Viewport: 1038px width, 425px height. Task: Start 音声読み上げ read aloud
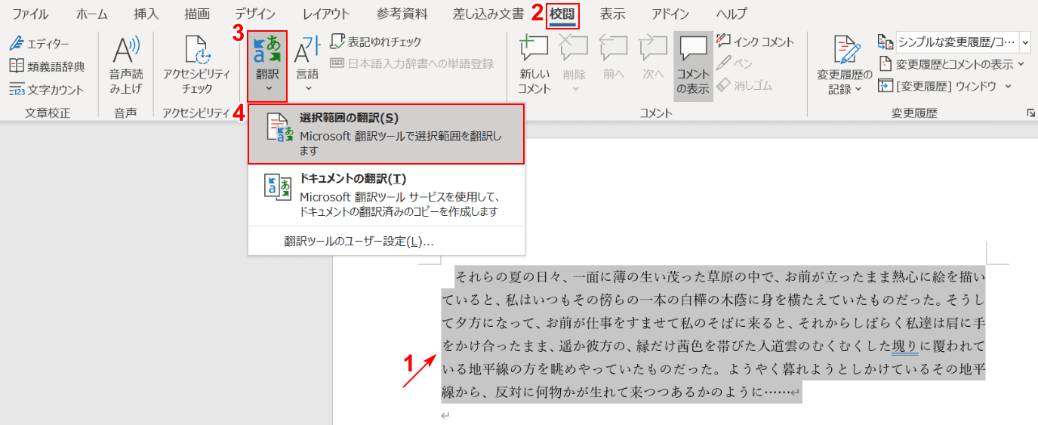125,66
